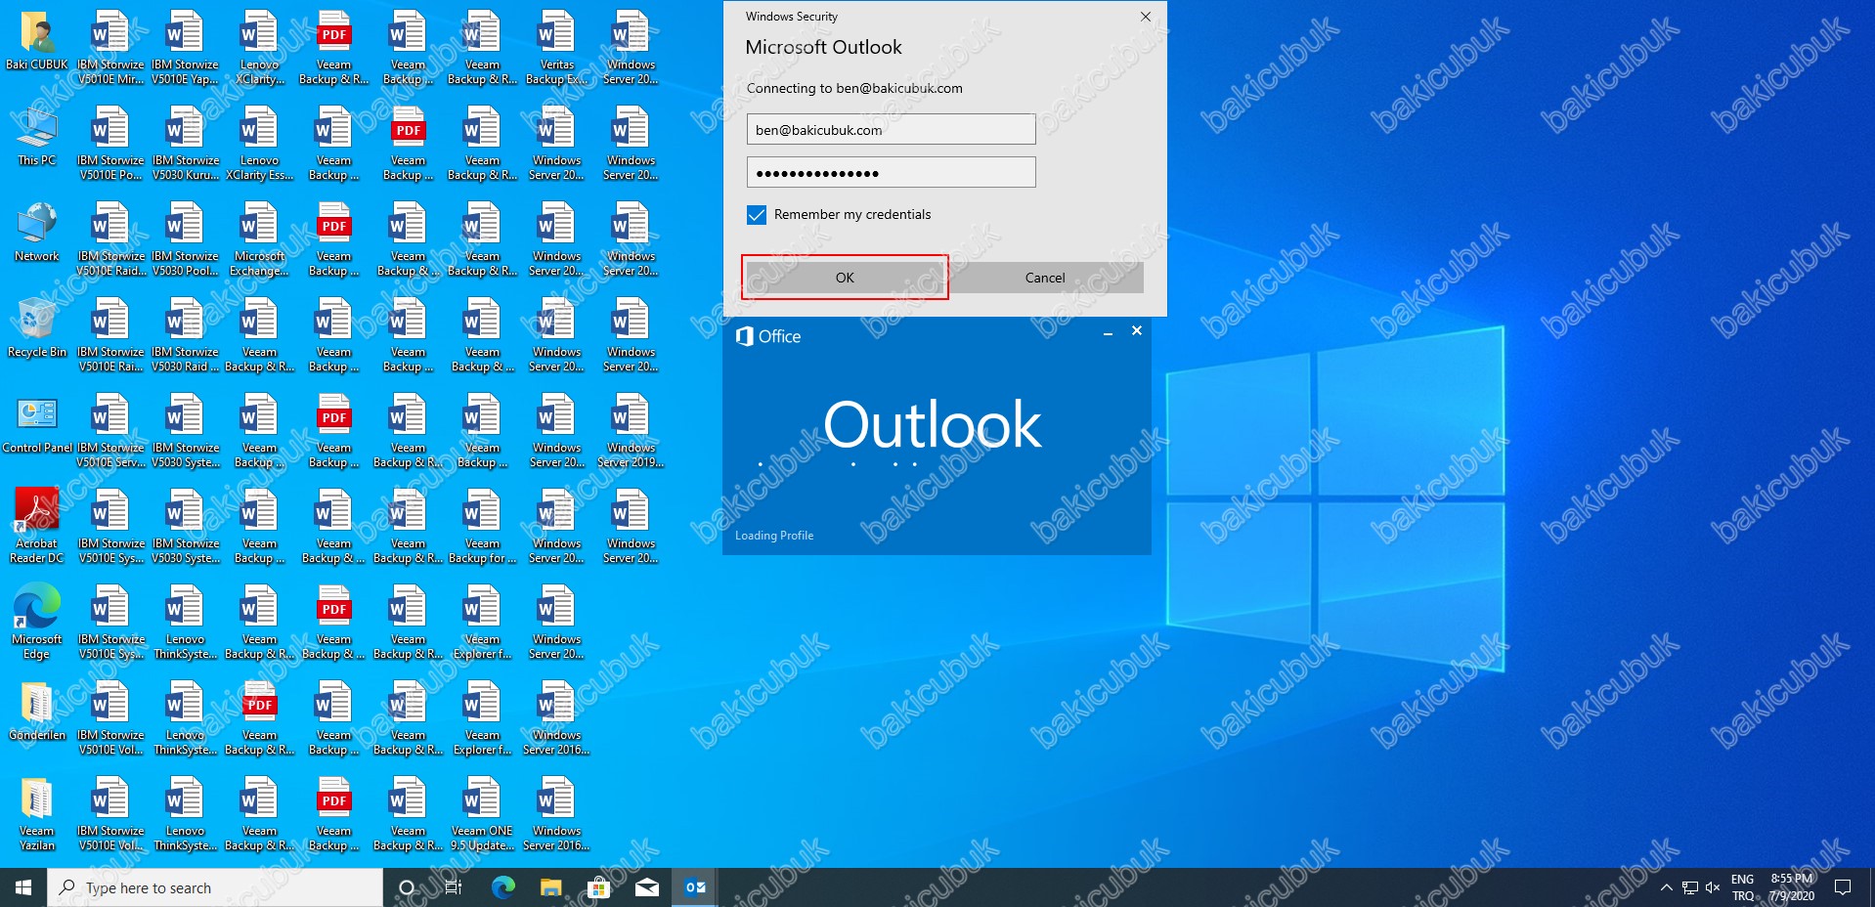Image resolution: width=1875 pixels, height=907 pixels.
Task: Select the Control Panel desktop icon
Action: coord(37,424)
